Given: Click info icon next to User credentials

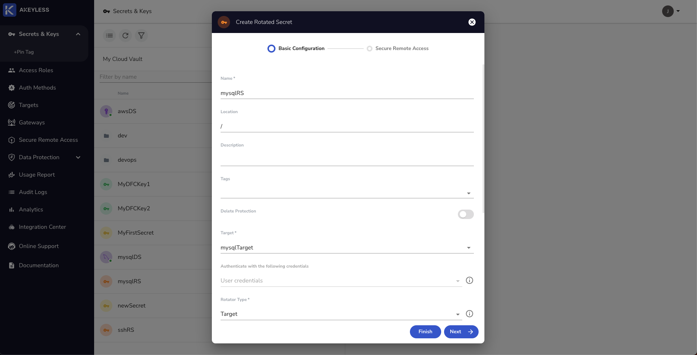Looking at the screenshot, I should (470, 280).
